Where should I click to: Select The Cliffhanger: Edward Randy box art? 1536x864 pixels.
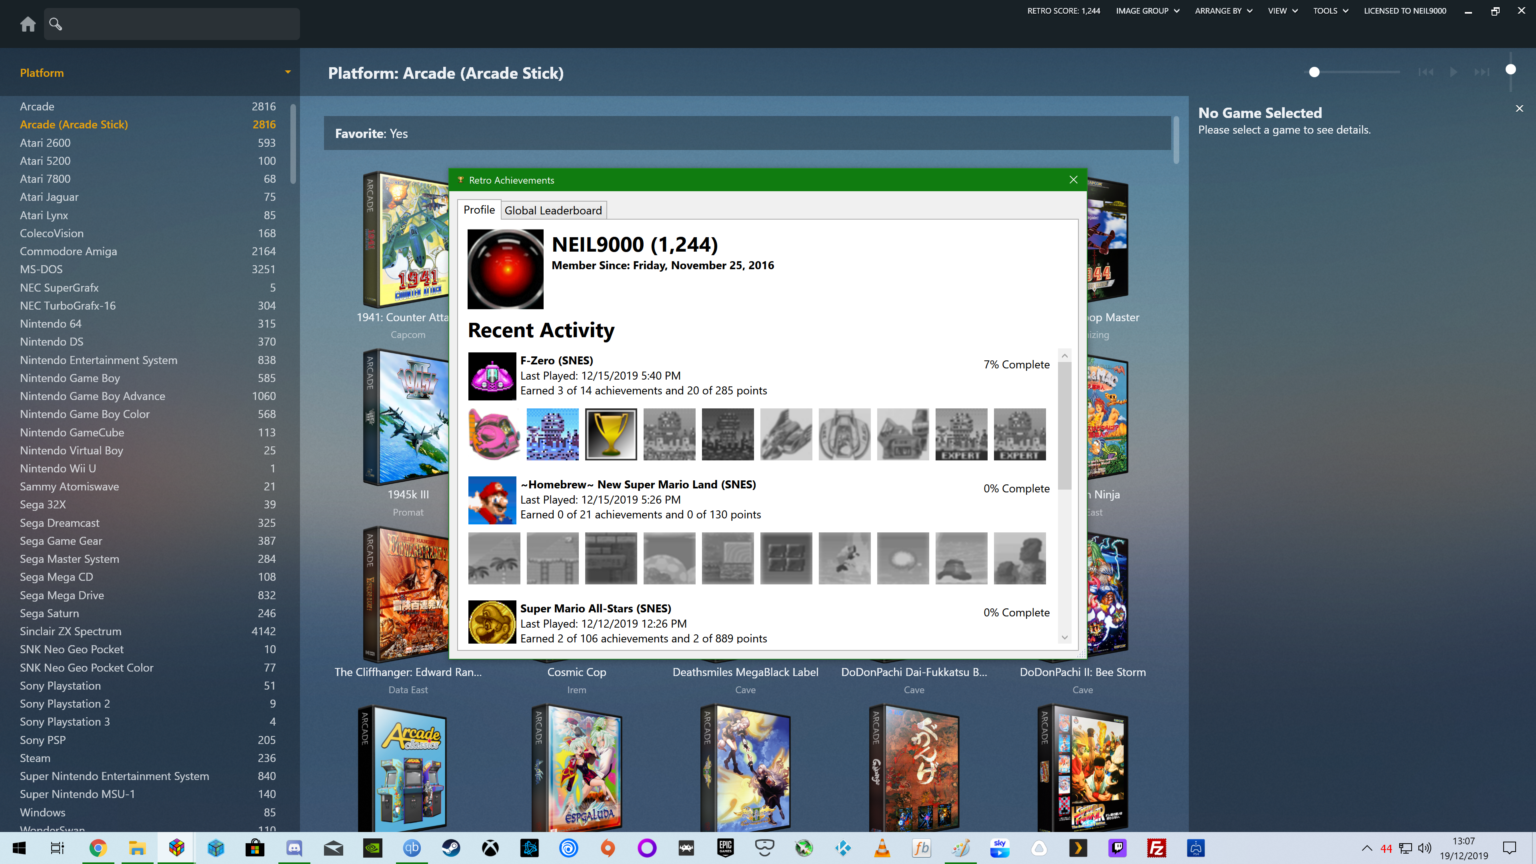tap(406, 594)
